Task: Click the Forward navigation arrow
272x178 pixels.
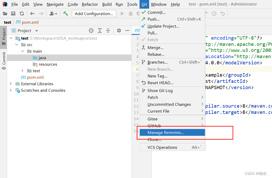Action: [41, 14]
